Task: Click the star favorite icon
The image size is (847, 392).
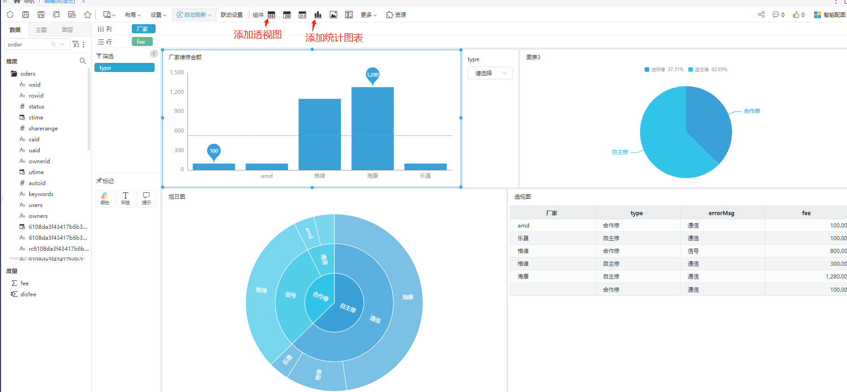Action: pyautogui.click(x=88, y=15)
